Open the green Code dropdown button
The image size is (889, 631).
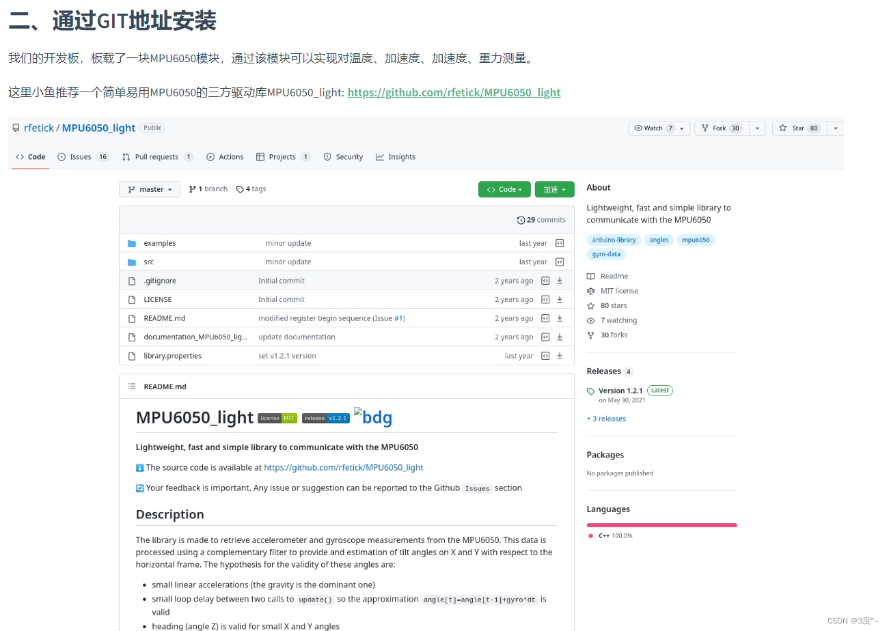click(x=504, y=189)
